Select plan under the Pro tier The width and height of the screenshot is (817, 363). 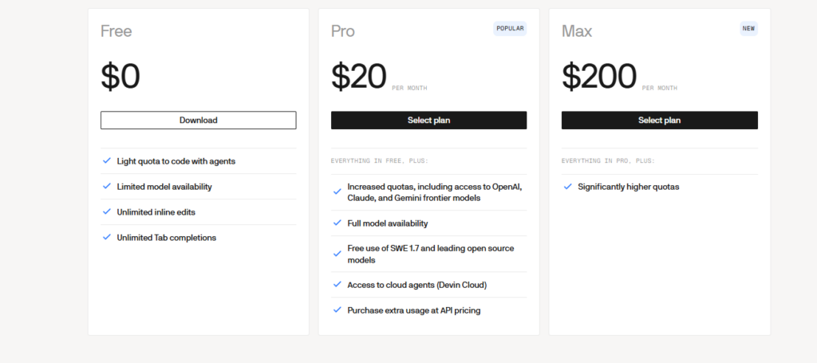(x=428, y=120)
